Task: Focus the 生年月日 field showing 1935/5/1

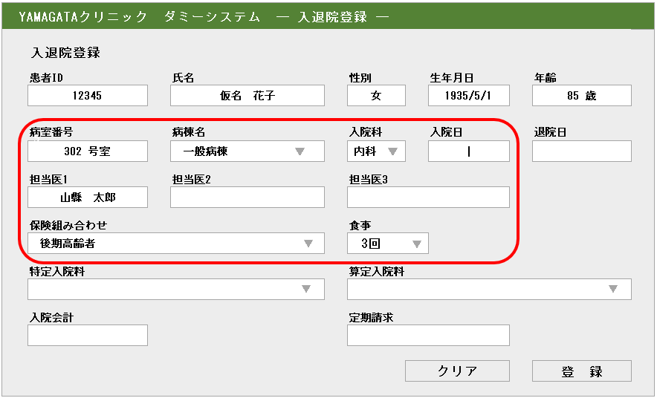Action: click(468, 96)
